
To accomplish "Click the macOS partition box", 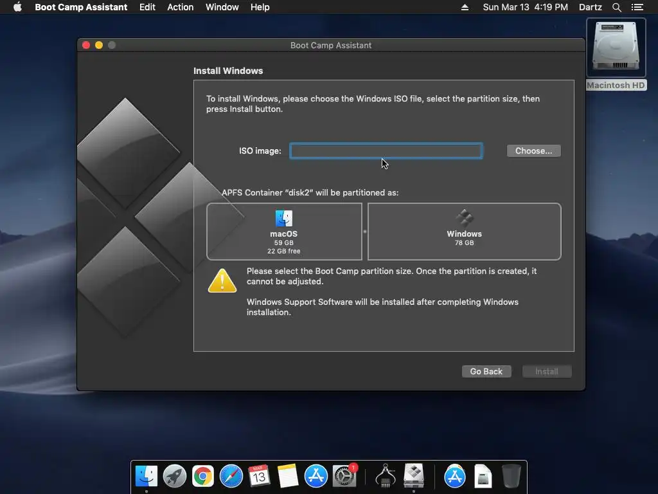I will pyautogui.click(x=284, y=232).
